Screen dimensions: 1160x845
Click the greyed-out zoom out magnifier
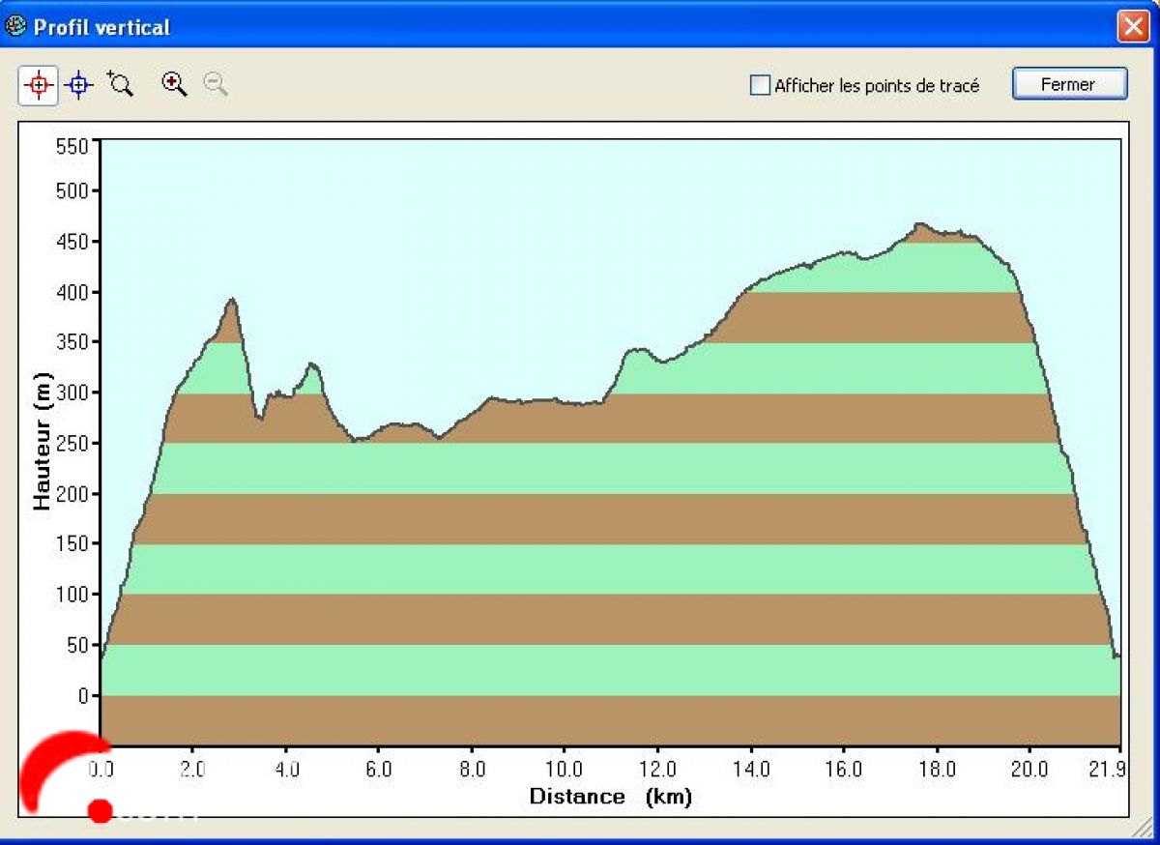(x=216, y=84)
